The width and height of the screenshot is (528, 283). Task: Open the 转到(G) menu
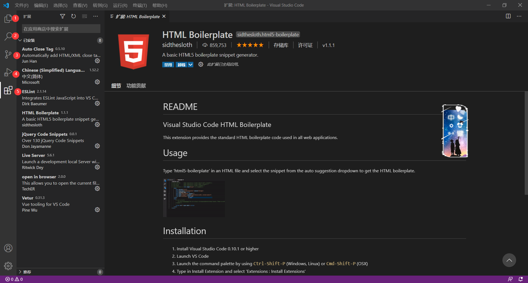pyautogui.click(x=100, y=5)
